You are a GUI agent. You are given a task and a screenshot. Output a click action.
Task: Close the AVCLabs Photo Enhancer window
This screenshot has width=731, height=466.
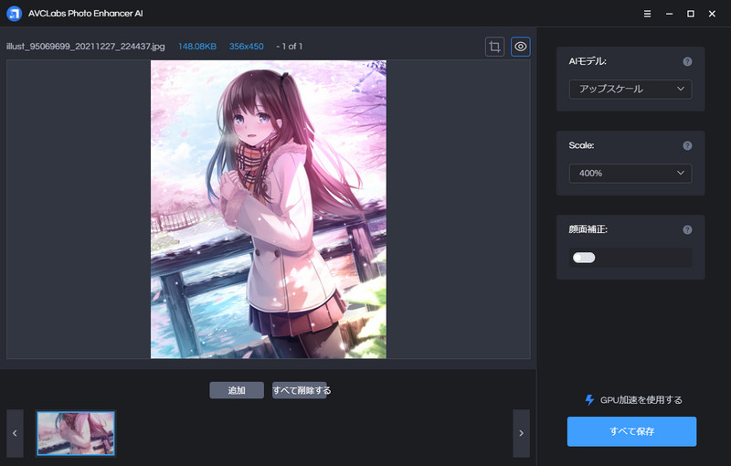712,14
